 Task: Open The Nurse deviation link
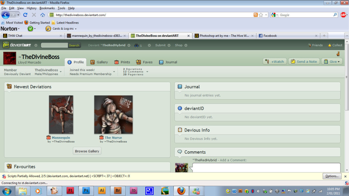point(113,137)
